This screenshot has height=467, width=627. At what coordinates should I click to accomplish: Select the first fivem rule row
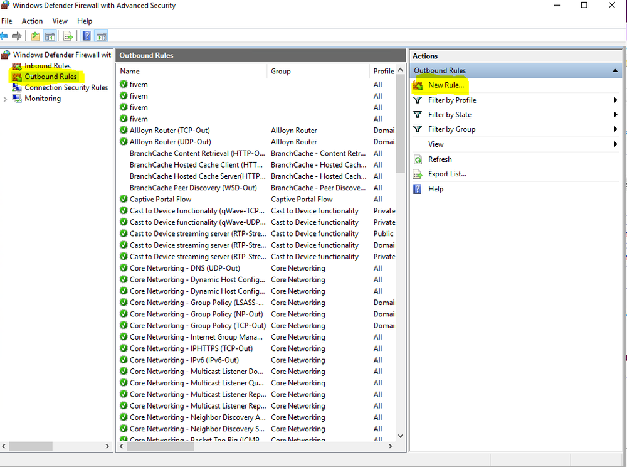[x=139, y=85]
